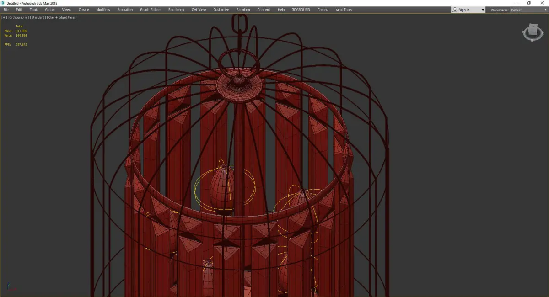Open the Modifiers menu
This screenshot has width=549, height=297.
coord(103,10)
